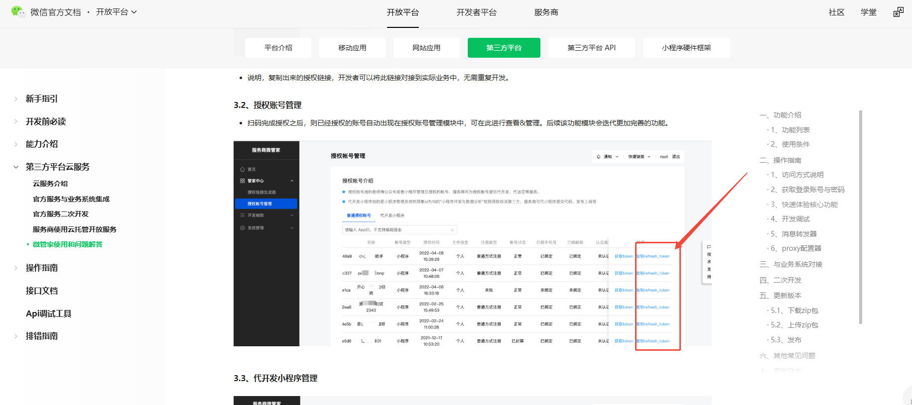Jump to 六、其他常见问题 in the outline
This screenshot has height=405, width=912.
(x=787, y=356)
